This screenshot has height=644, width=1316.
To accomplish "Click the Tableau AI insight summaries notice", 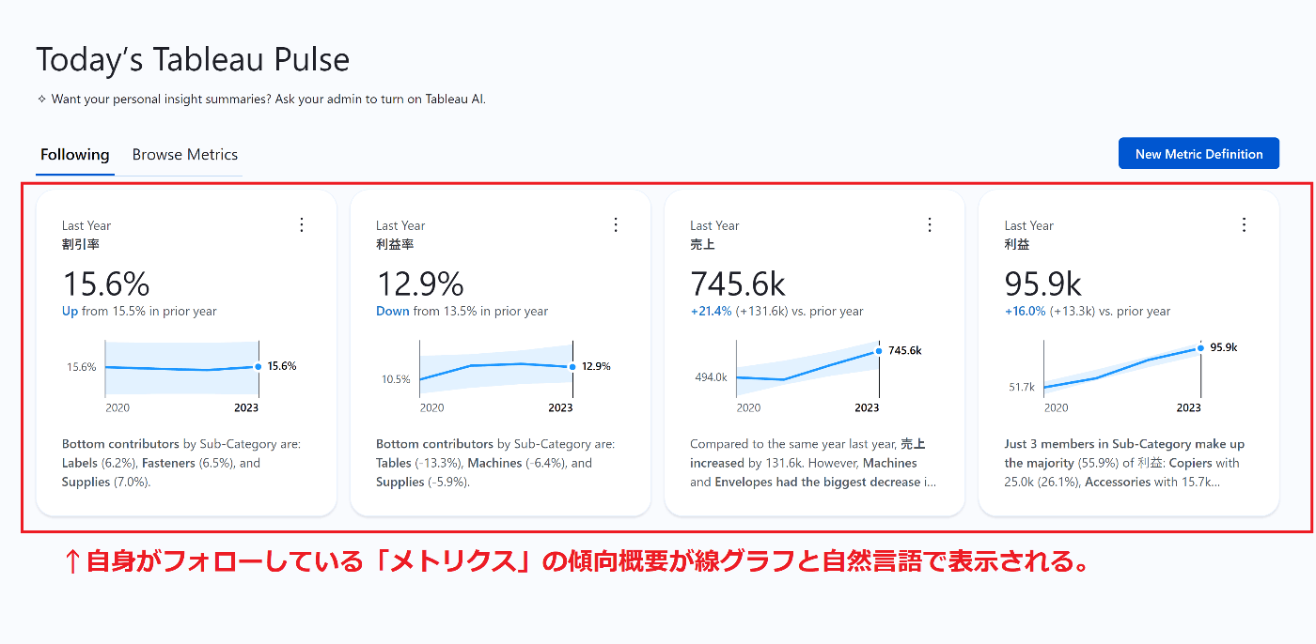I will tap(268, 99).
